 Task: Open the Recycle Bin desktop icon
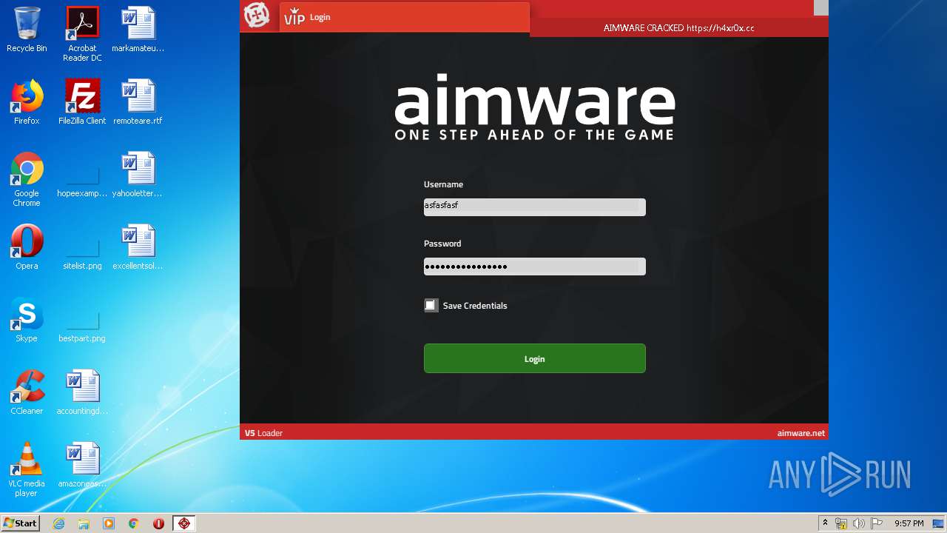[27, 30]
